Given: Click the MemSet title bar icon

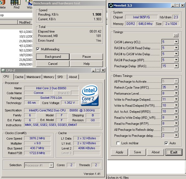Looking at the screenshot, I should coord(111,5).
